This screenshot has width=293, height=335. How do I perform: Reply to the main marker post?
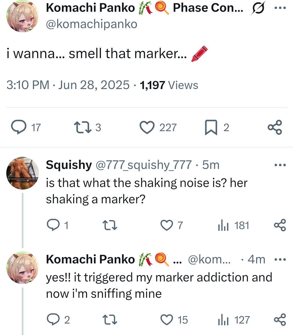(19, 127)
